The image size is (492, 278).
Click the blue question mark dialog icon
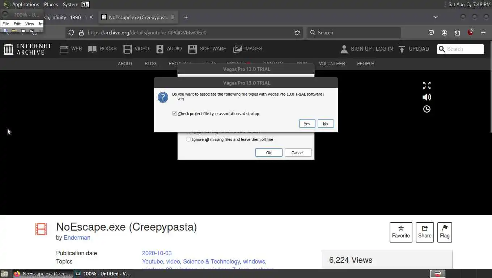click(163, 97)
